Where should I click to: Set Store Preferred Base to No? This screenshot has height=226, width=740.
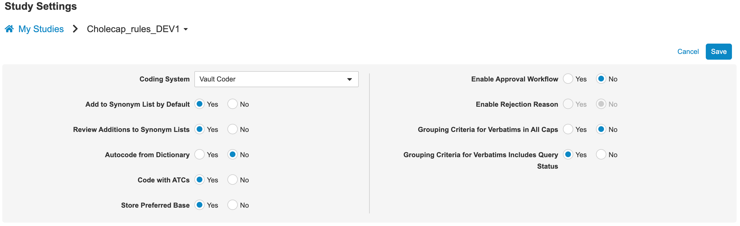233,205
